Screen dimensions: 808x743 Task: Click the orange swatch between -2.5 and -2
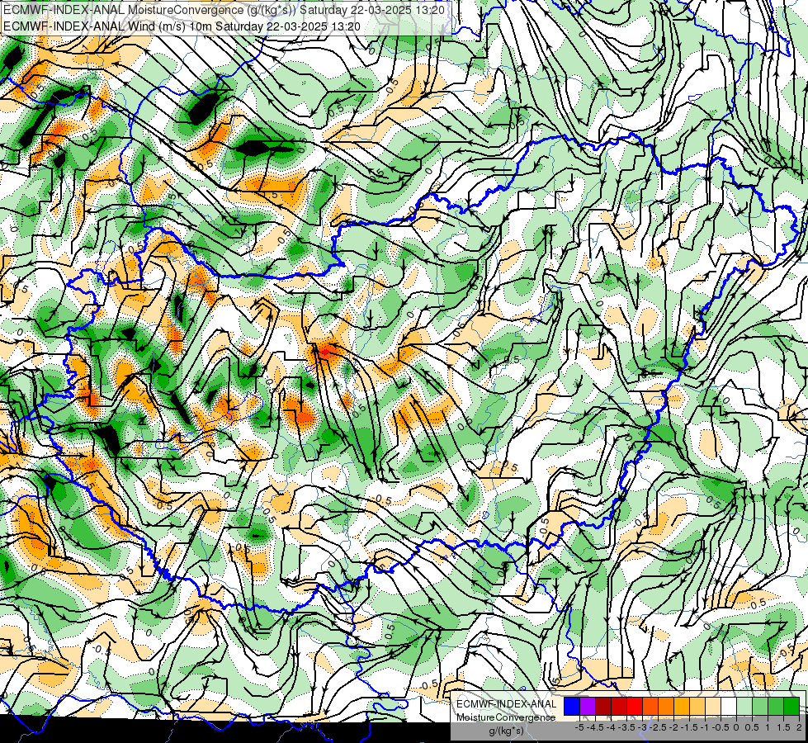(x=666, y=707)
